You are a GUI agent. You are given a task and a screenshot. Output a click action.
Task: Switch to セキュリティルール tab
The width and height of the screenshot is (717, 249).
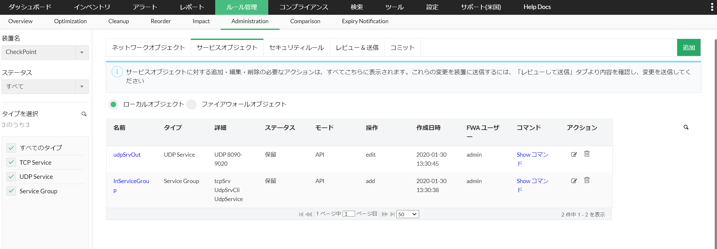pos(296,48)
